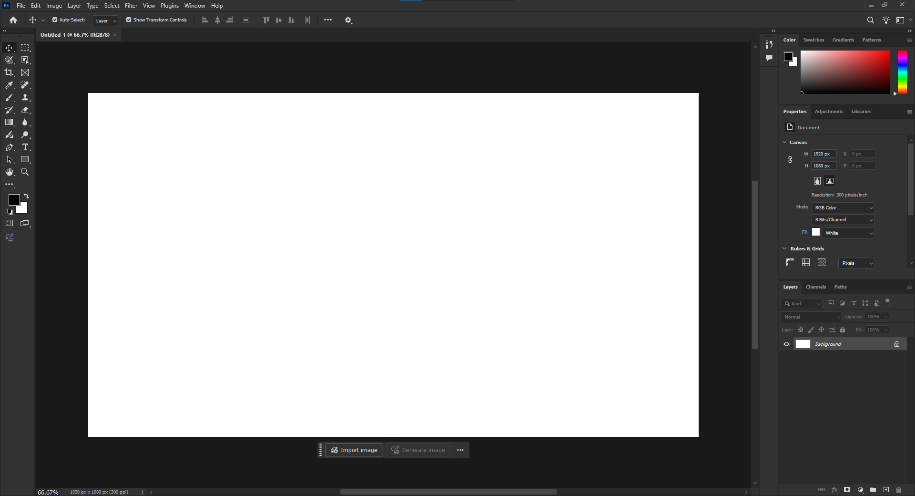Edit the canvas width value field
This screenshot has width=915, height=496.
[823, 154]
